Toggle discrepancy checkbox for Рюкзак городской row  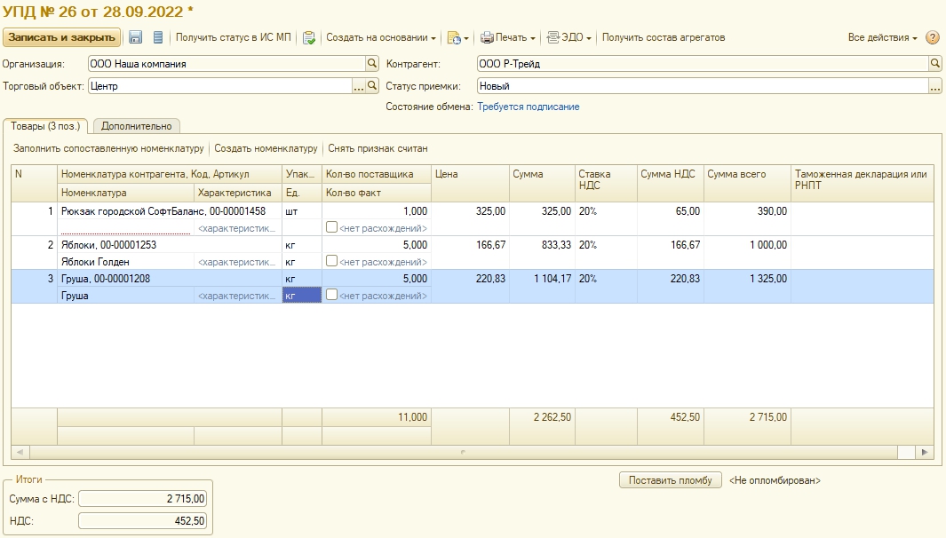click(x=331, y=227)
